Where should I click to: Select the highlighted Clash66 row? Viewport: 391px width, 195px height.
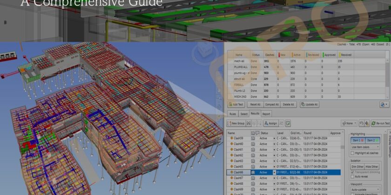click(x=283, y=172)
